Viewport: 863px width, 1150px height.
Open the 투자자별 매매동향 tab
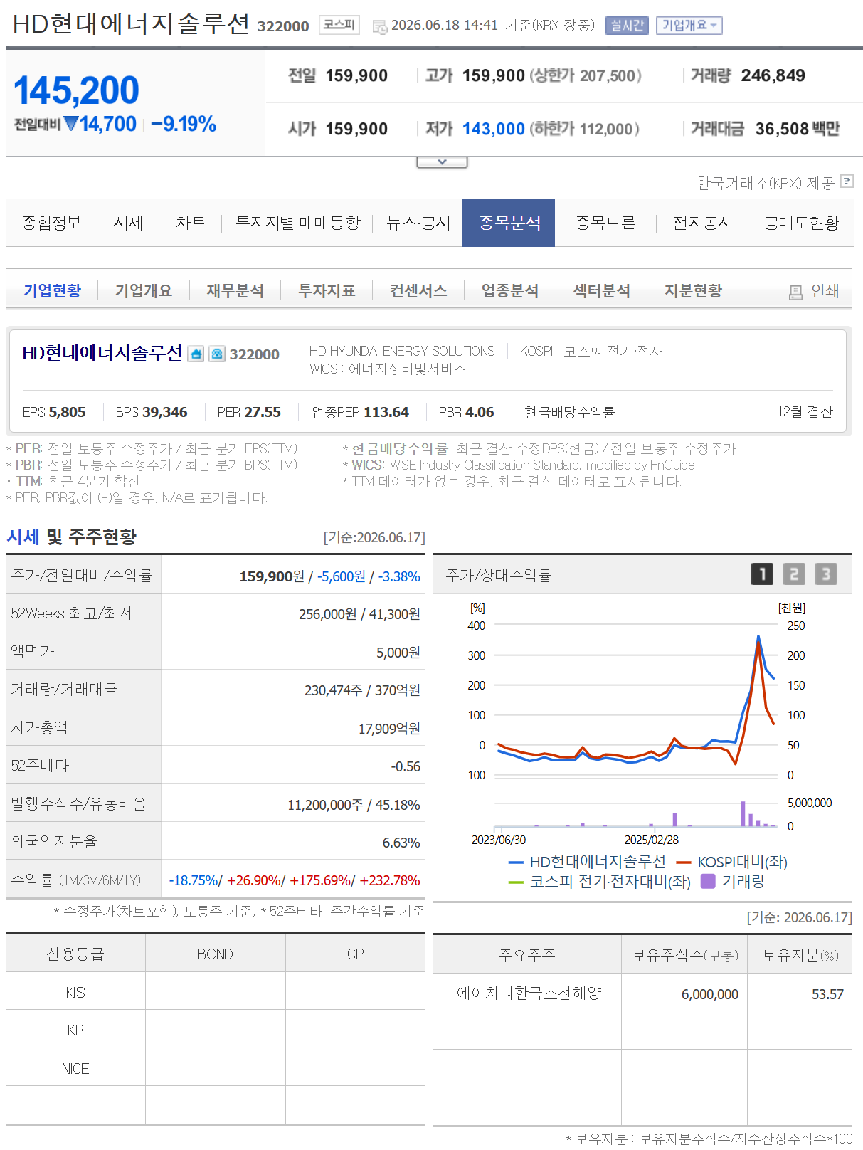pos(298,223)
